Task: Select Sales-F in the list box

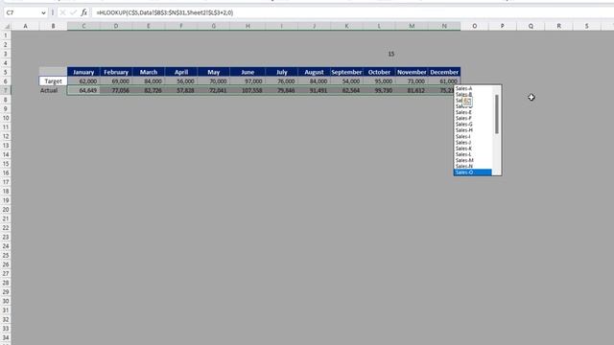Action: tap(463, 118)
